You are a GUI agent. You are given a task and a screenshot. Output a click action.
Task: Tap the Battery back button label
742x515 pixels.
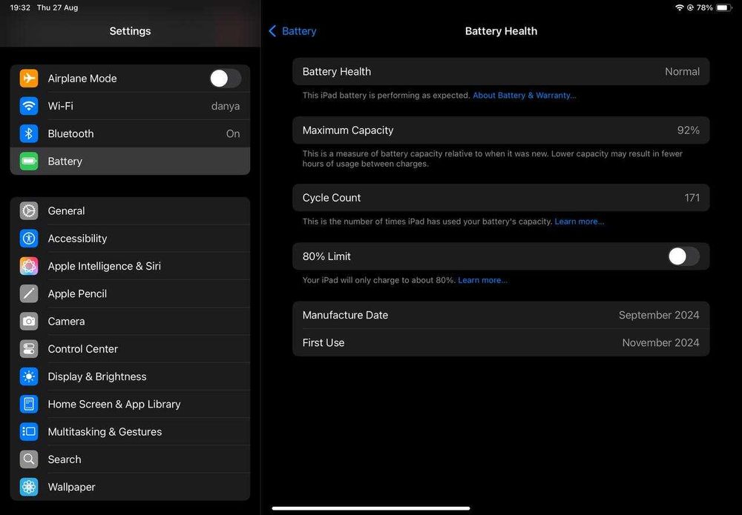(x=299, y=31)
